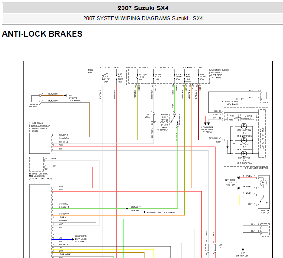Click the 'CAN' block label in combination meter
Screen dimensions: 283x258
(x=236, y=118)
